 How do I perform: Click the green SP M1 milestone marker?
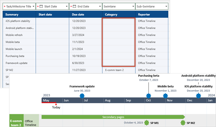click(147, 123)
